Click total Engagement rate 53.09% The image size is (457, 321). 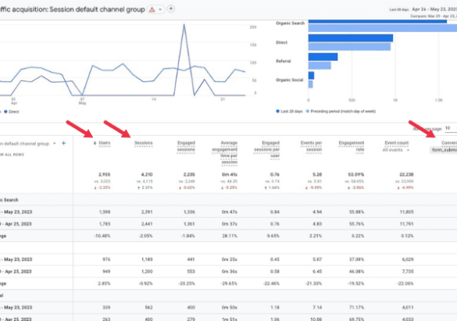click(x=356, y=174)
